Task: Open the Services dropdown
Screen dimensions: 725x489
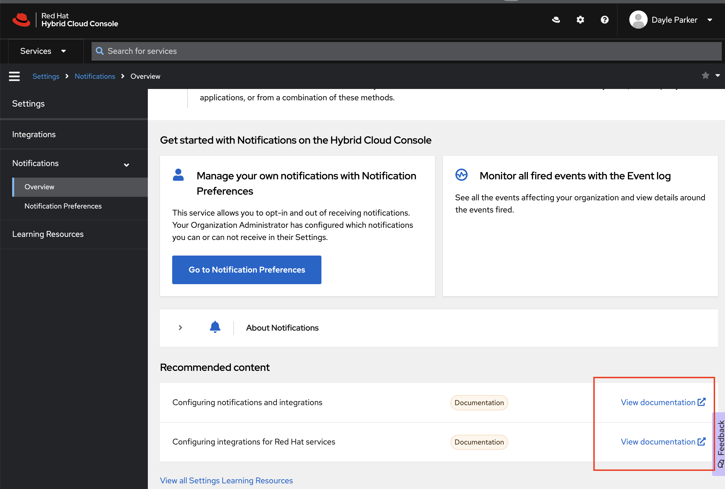Action: [43, 51]
